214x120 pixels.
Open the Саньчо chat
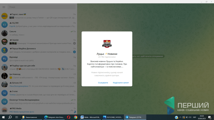pos(40,33)
